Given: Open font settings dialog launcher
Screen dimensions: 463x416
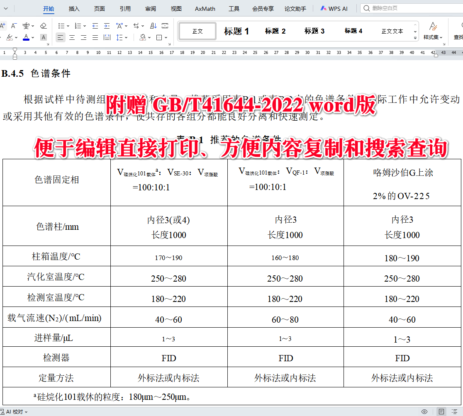Looking at the screenshot, I should (48, 44).
